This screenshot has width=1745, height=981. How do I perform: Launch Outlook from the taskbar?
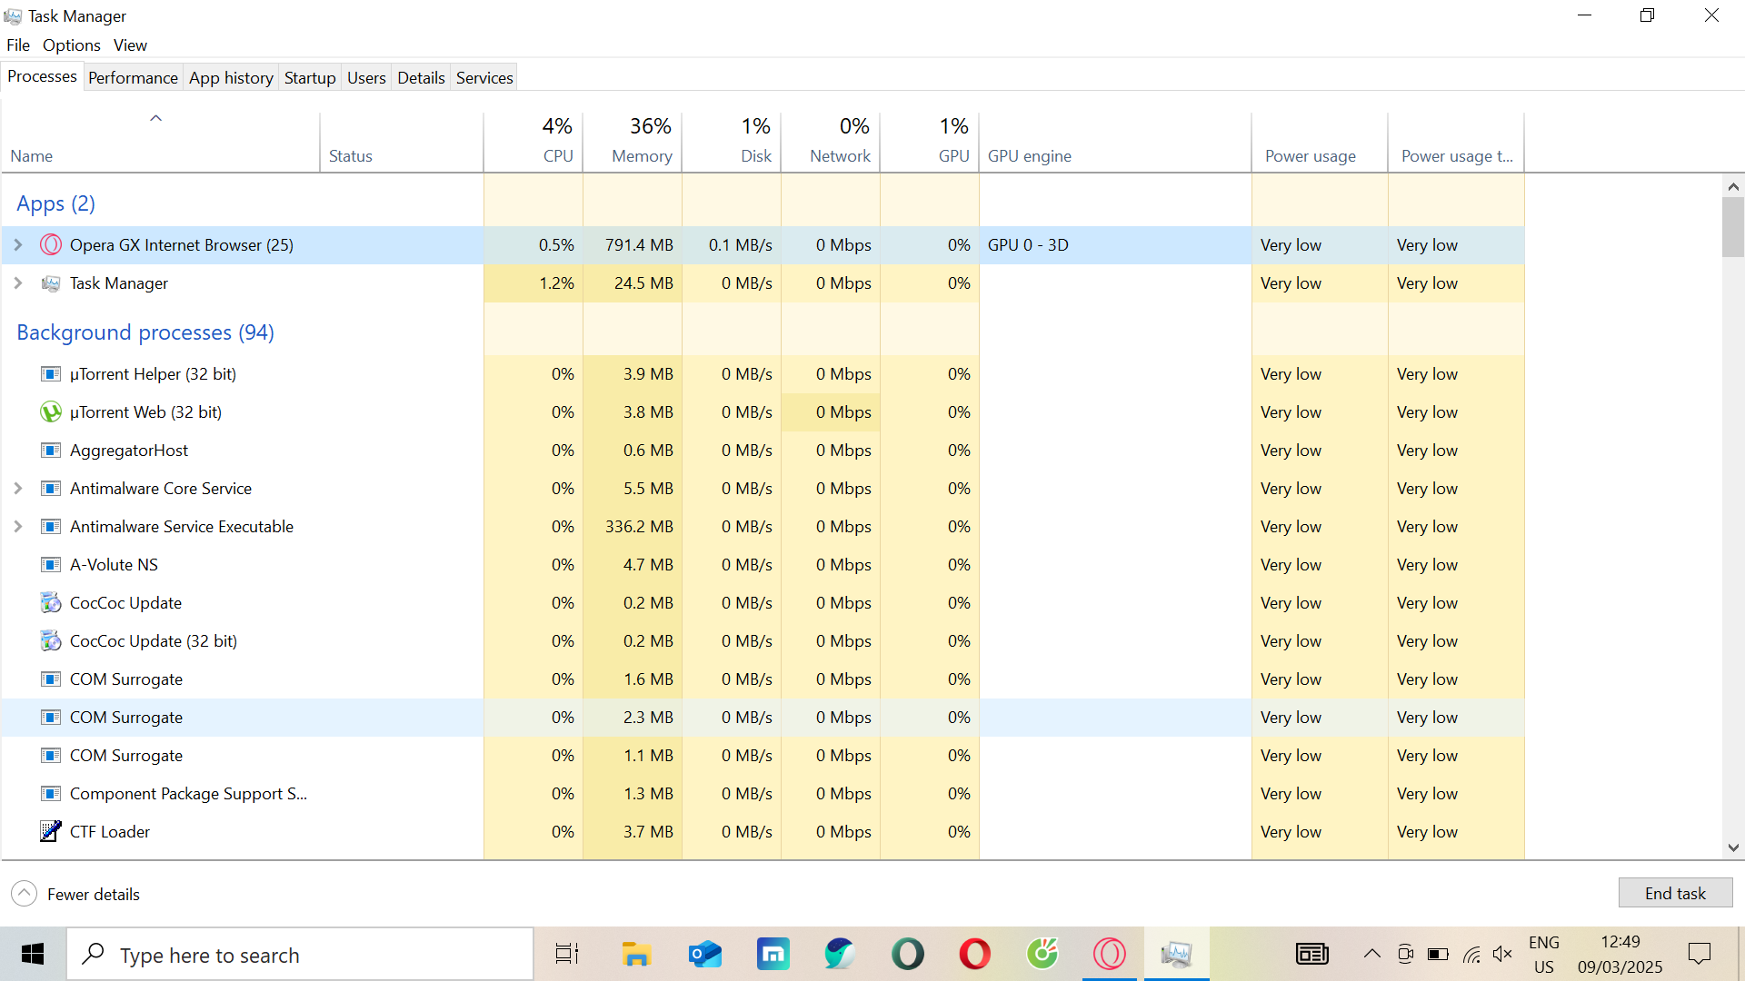(705, 955)
